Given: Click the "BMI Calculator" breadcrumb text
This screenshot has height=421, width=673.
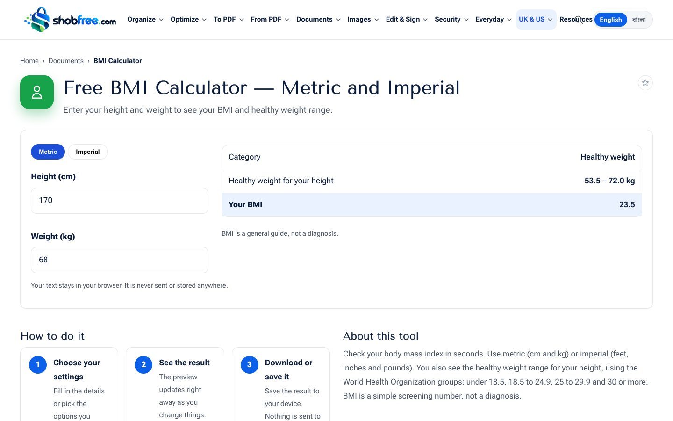Looking at the screenshot, I should 117,61.
